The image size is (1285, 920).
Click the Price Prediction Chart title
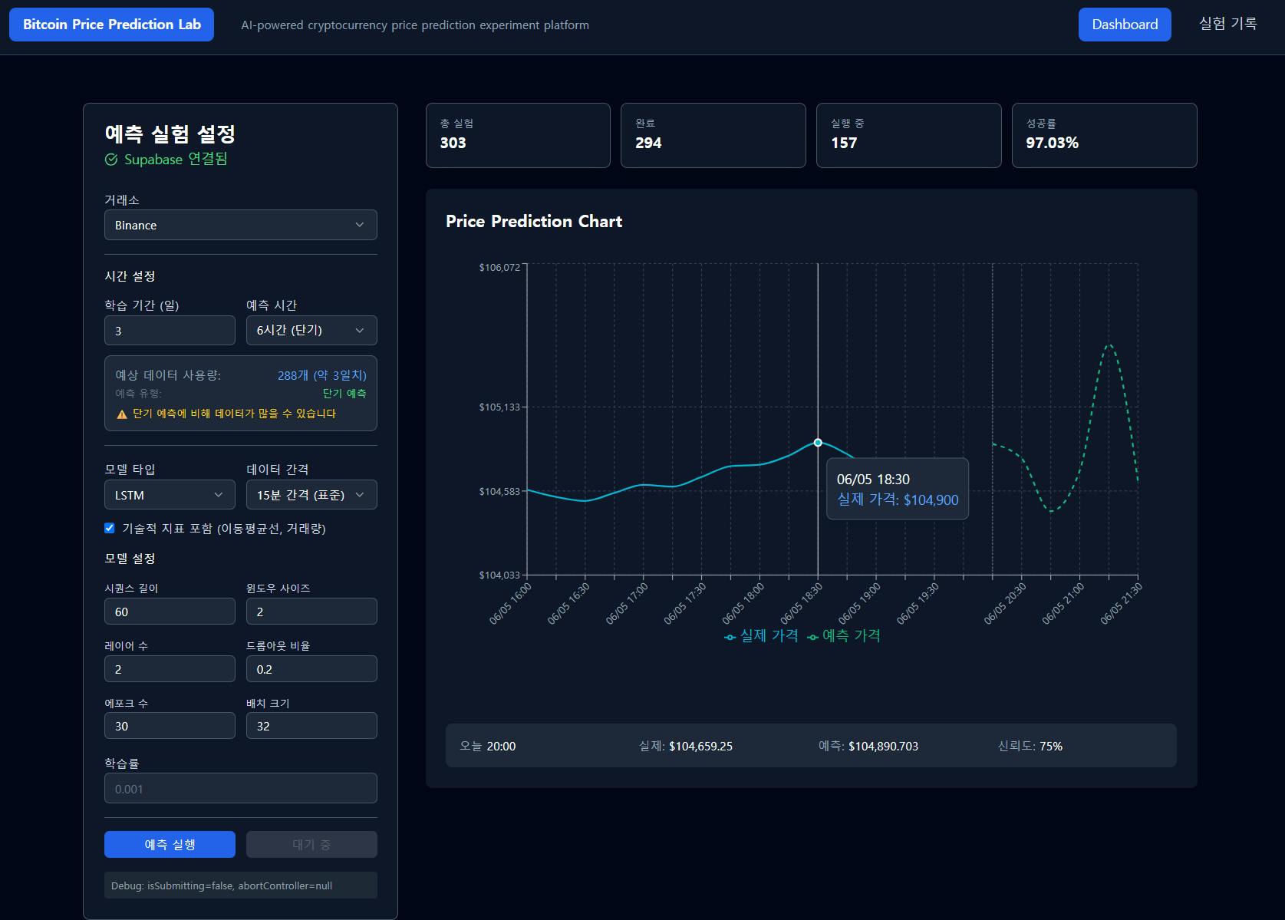click(534, 221)
